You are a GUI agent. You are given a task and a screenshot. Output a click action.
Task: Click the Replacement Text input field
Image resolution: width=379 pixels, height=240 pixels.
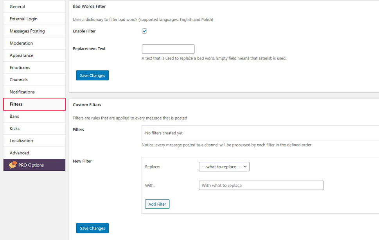(168, 49)
